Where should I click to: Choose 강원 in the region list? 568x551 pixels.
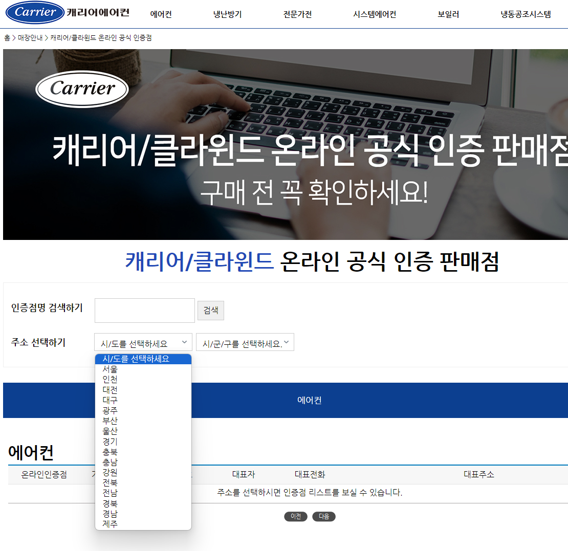143,472
